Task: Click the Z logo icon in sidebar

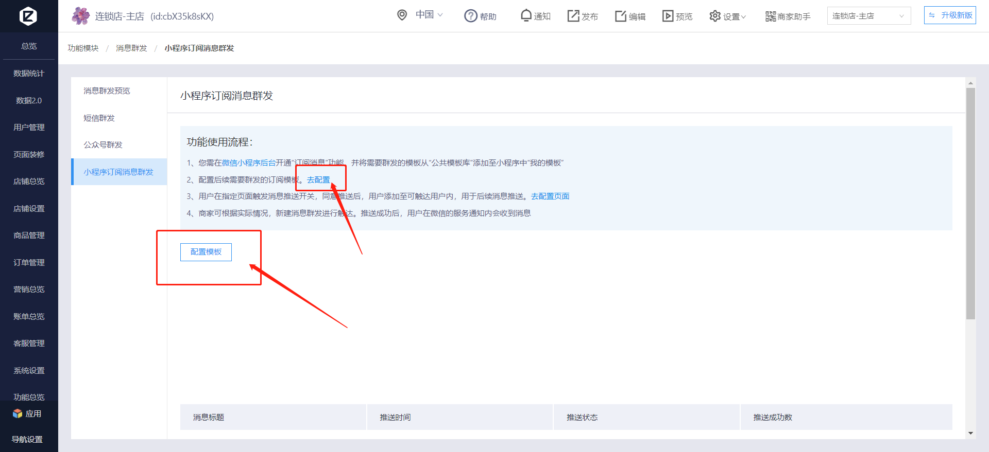Action: 28,16
